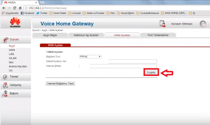Open the Film bookmark folder
Image resolution: width=210 pixels, height=125 pixels.
(111, 13)
